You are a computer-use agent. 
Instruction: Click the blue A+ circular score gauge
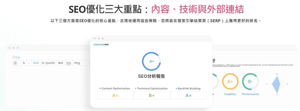click(151, 61)
